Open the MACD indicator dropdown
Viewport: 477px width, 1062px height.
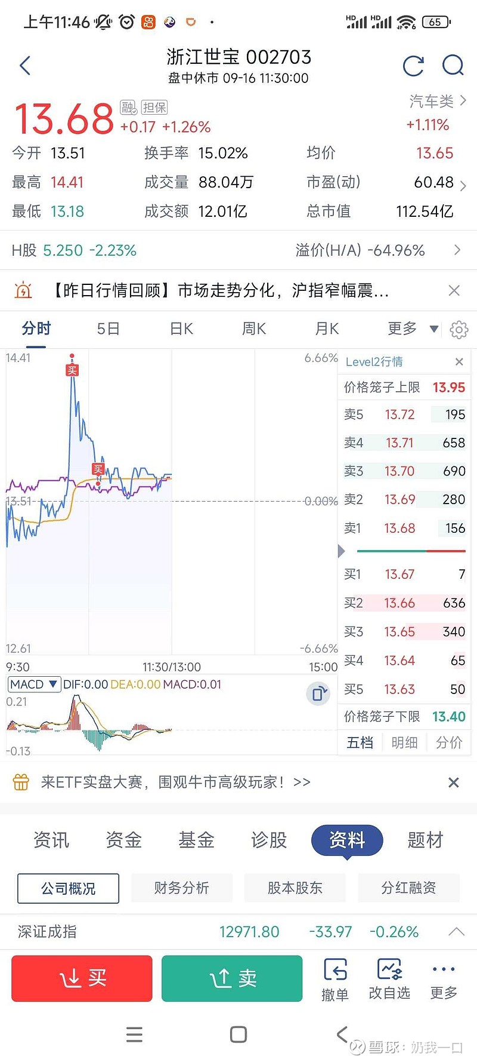[x=34, y=684]
